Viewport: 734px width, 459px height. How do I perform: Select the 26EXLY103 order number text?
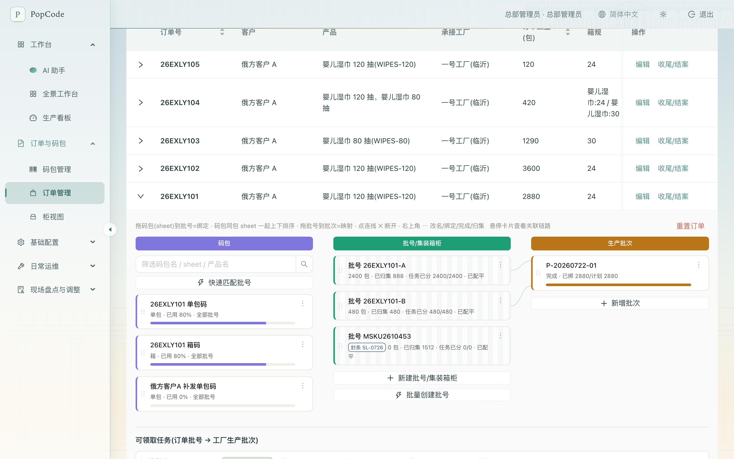(x=180, y=141)
